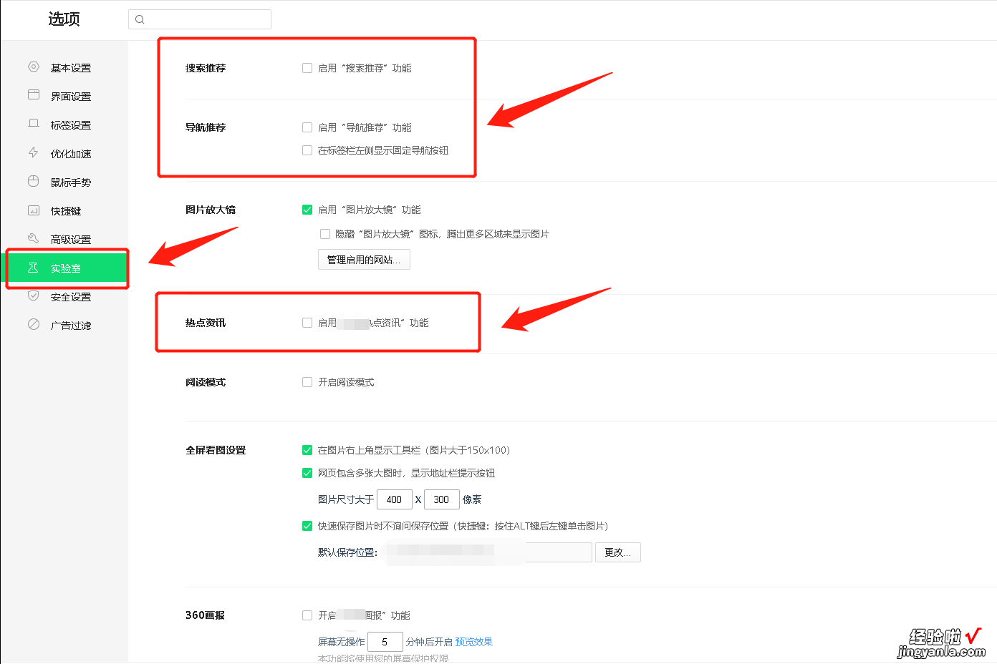Click the 默认保存位置 path field
Viewport: 997px width, 664px height.
pyautogui.click(x=486, y=552)
